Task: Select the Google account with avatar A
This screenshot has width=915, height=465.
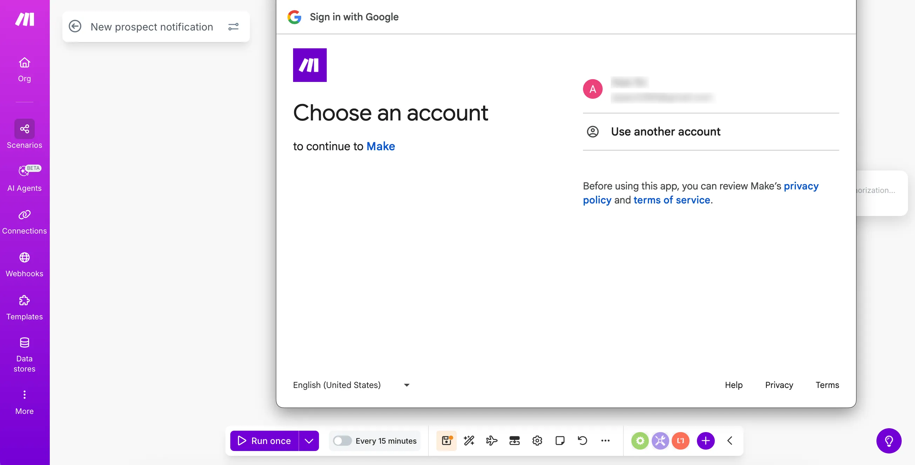Action: (711, 89)
